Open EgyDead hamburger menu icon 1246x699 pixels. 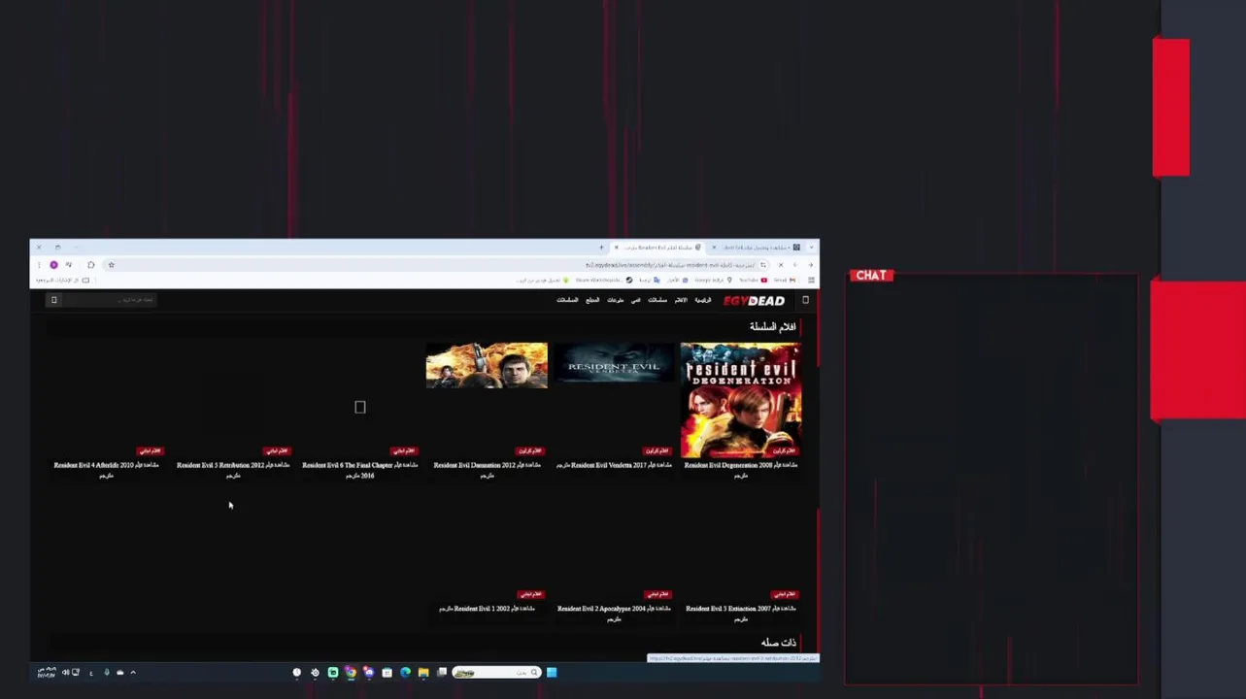[x=805, y=300]
